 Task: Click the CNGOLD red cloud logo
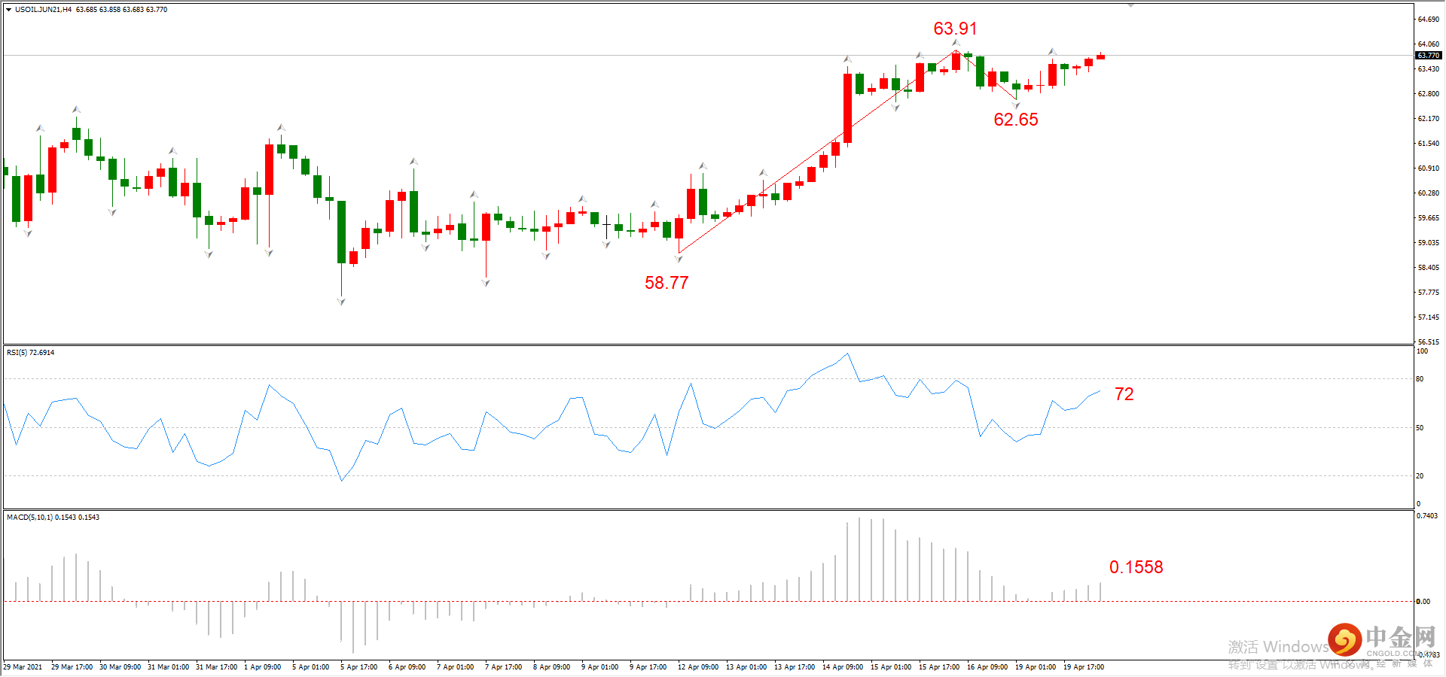[1344, 640]
